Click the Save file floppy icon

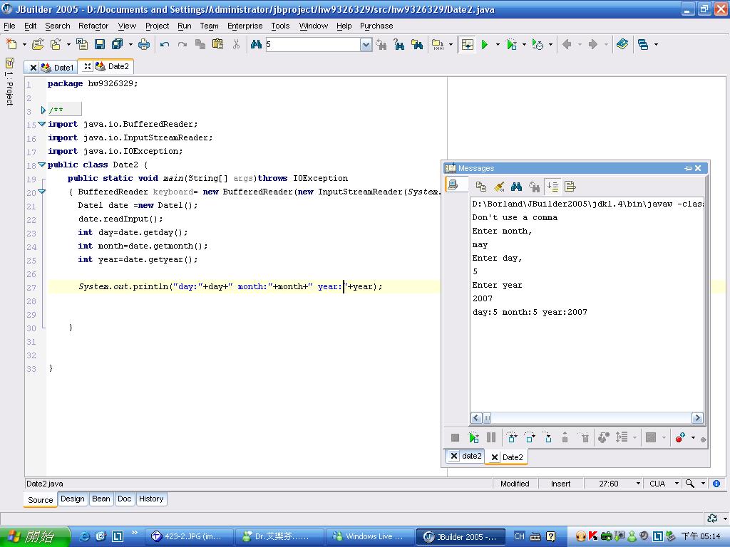[100, 44]
